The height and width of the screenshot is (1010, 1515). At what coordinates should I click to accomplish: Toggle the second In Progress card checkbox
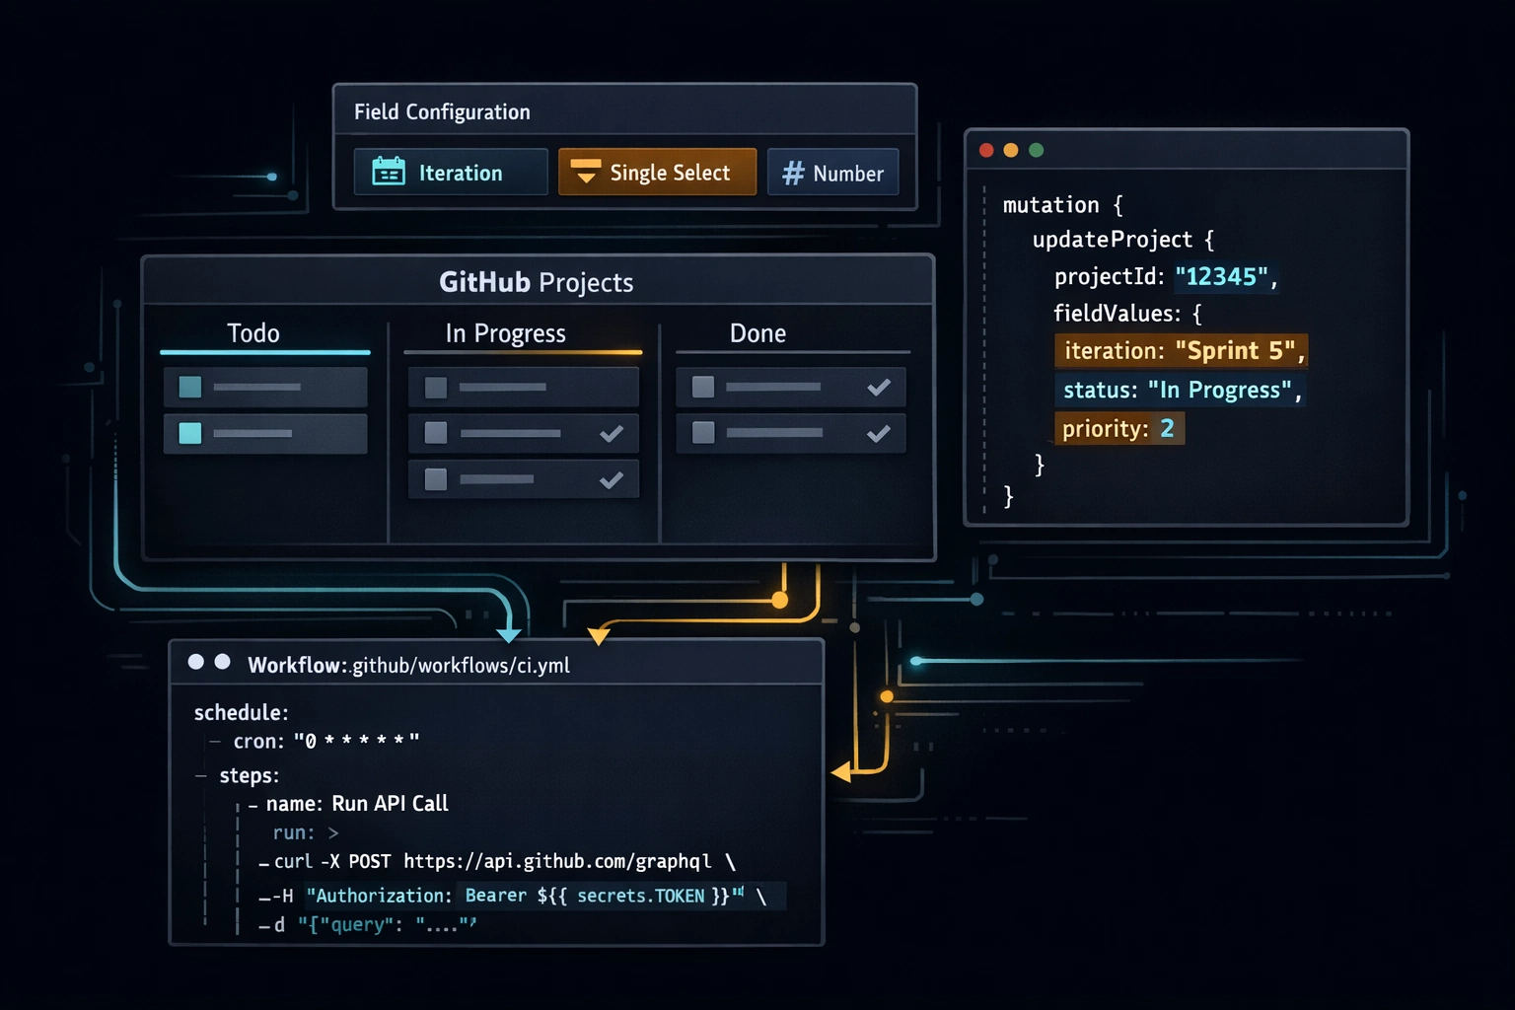pos(436,433)
